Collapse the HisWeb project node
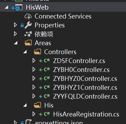 point(7,8)
